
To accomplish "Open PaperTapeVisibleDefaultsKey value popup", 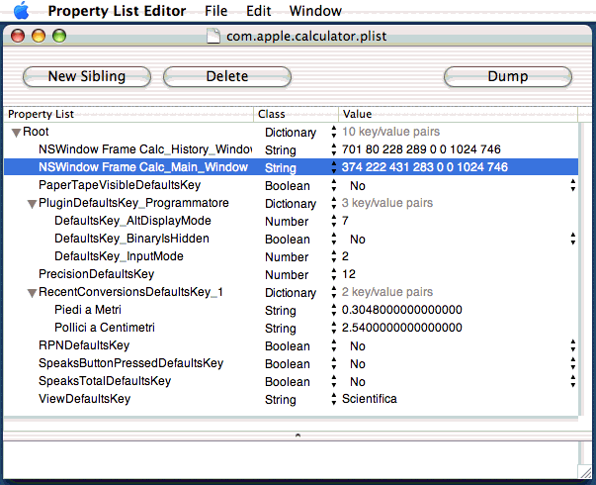I will point(573,185).
